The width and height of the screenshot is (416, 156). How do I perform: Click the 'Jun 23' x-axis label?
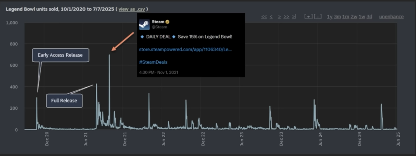(242, 139)
